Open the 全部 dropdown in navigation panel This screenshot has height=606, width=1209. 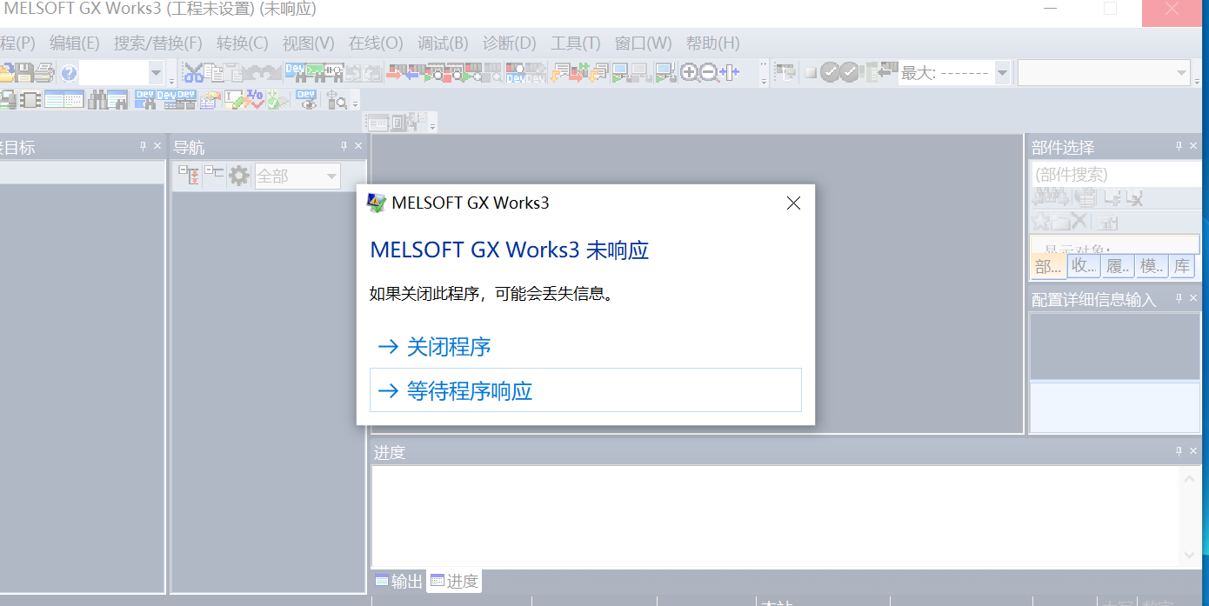(x=331, y=176)
